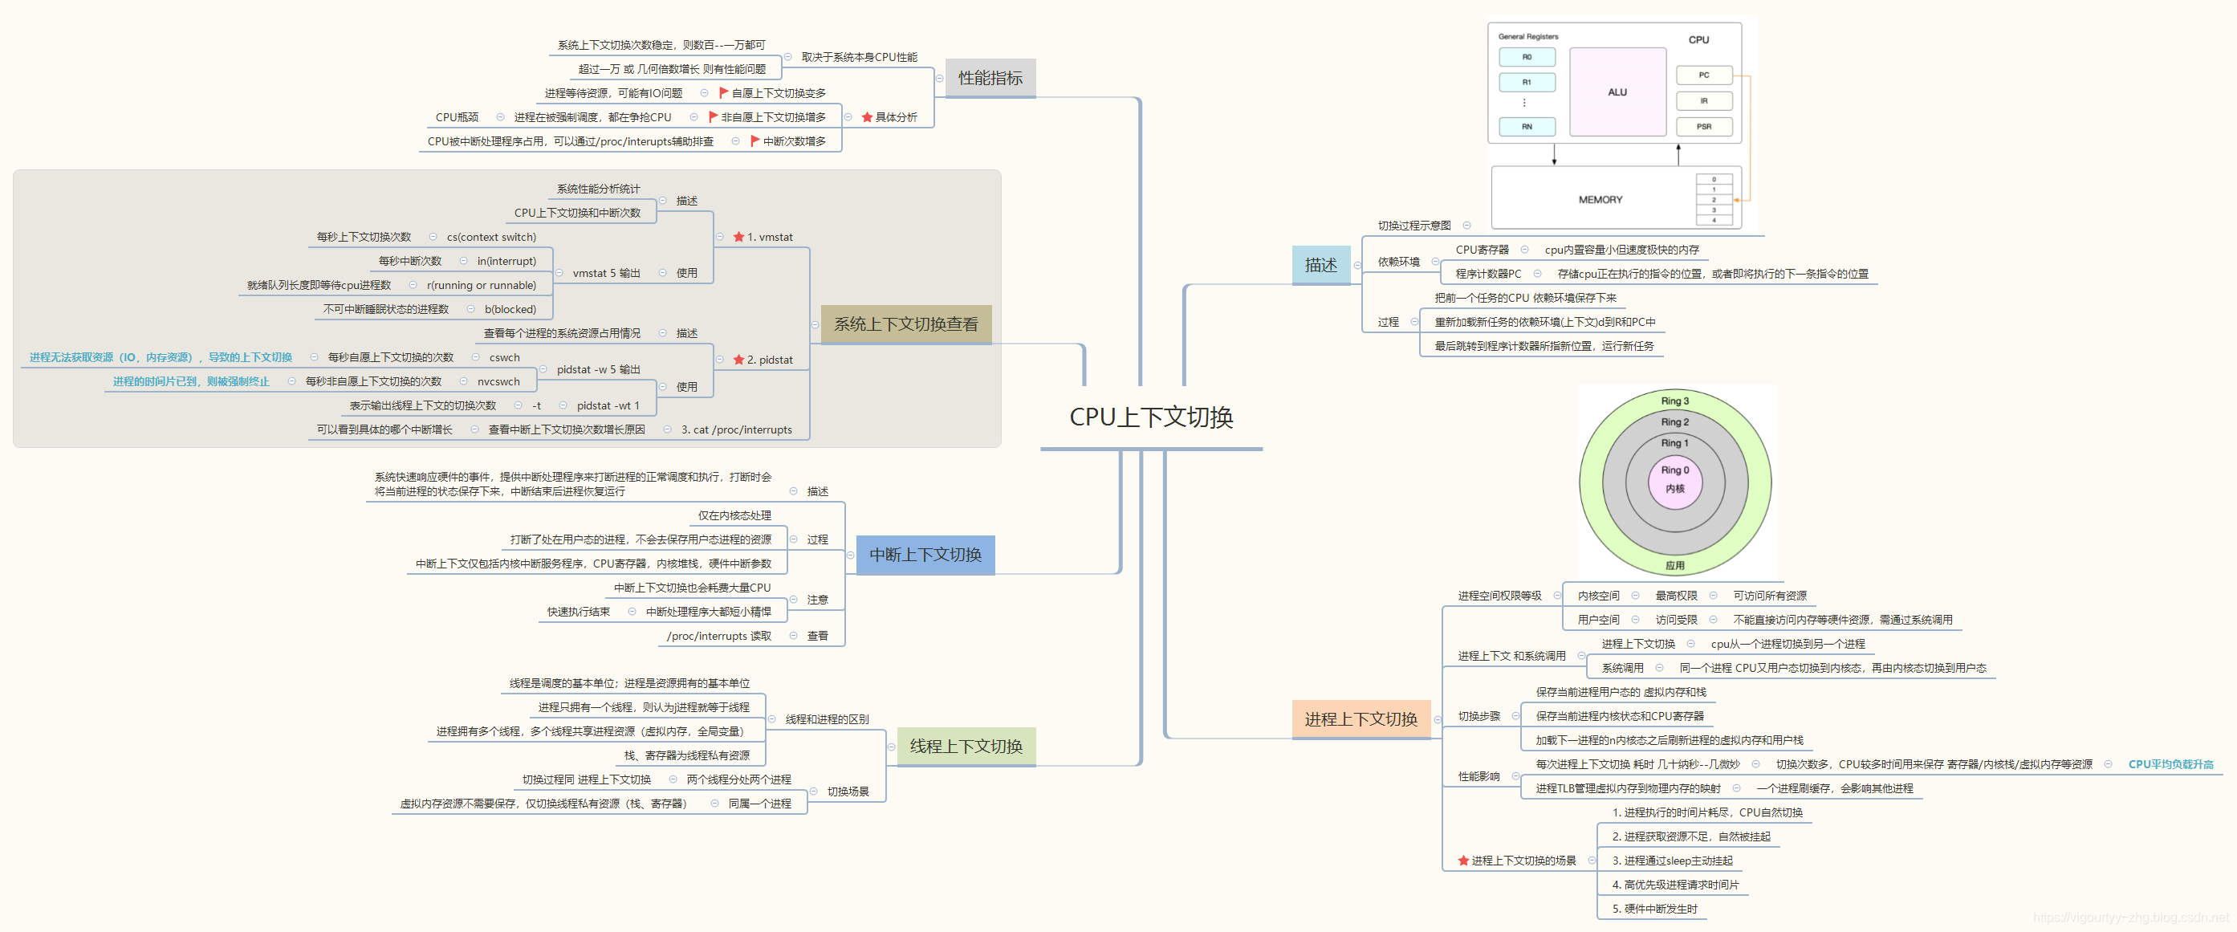Collapse the 中断上下文切换 branch toggle

[850, 555]
